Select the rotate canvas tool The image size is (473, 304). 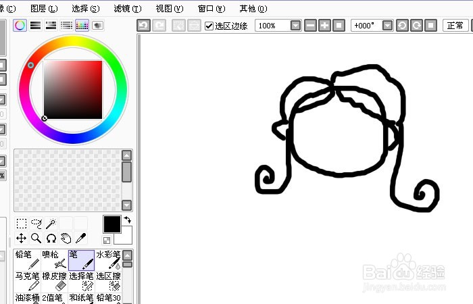51,238
